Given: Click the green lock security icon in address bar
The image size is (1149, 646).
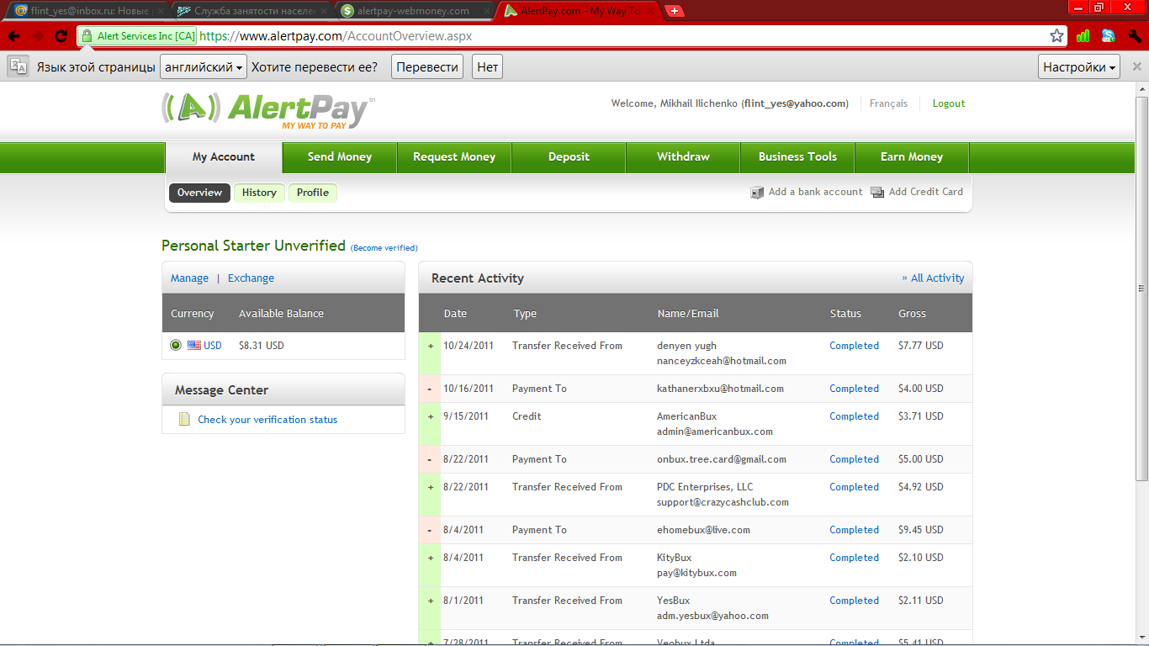Looking at the screenshot, I should click(x=87, y=36).
